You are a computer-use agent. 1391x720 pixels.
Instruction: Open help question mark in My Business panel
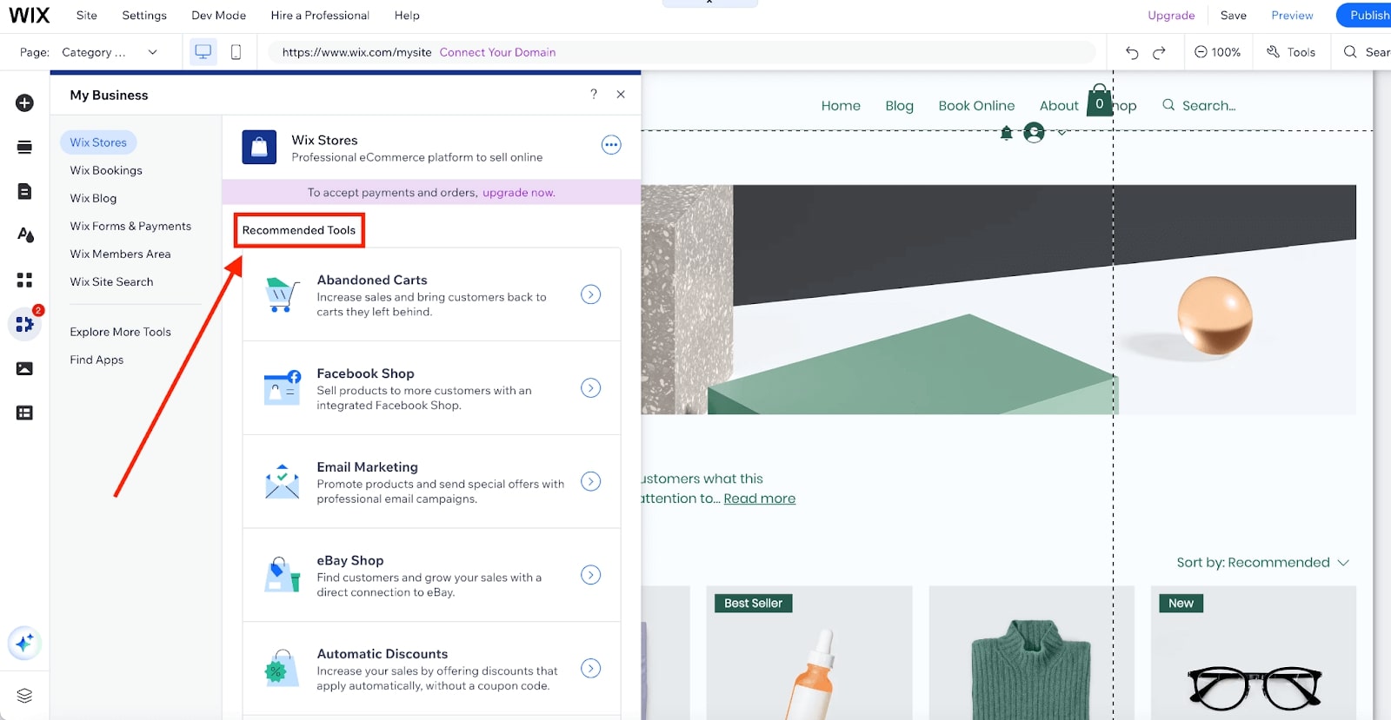(x=594, y=94)
